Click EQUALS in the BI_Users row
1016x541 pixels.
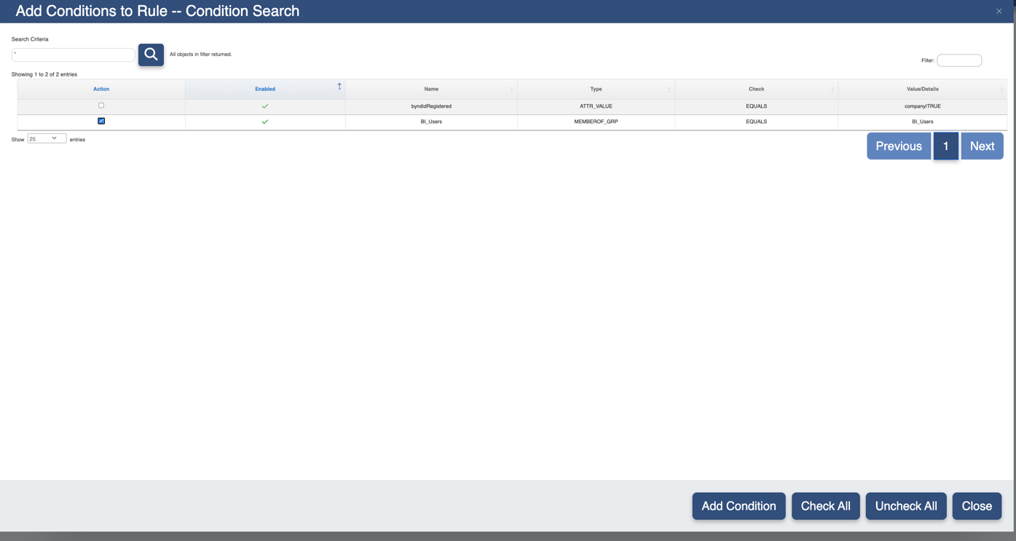(756, 122)
